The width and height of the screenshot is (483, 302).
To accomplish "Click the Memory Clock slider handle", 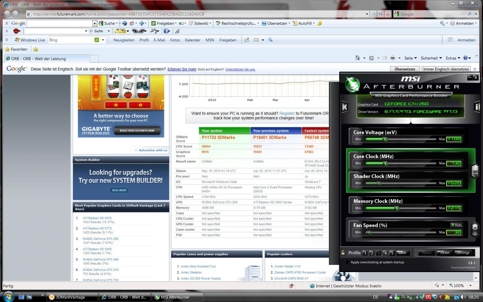I will pos(397,208).
